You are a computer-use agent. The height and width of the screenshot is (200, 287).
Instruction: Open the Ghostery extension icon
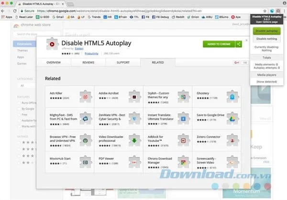point(232,97)
